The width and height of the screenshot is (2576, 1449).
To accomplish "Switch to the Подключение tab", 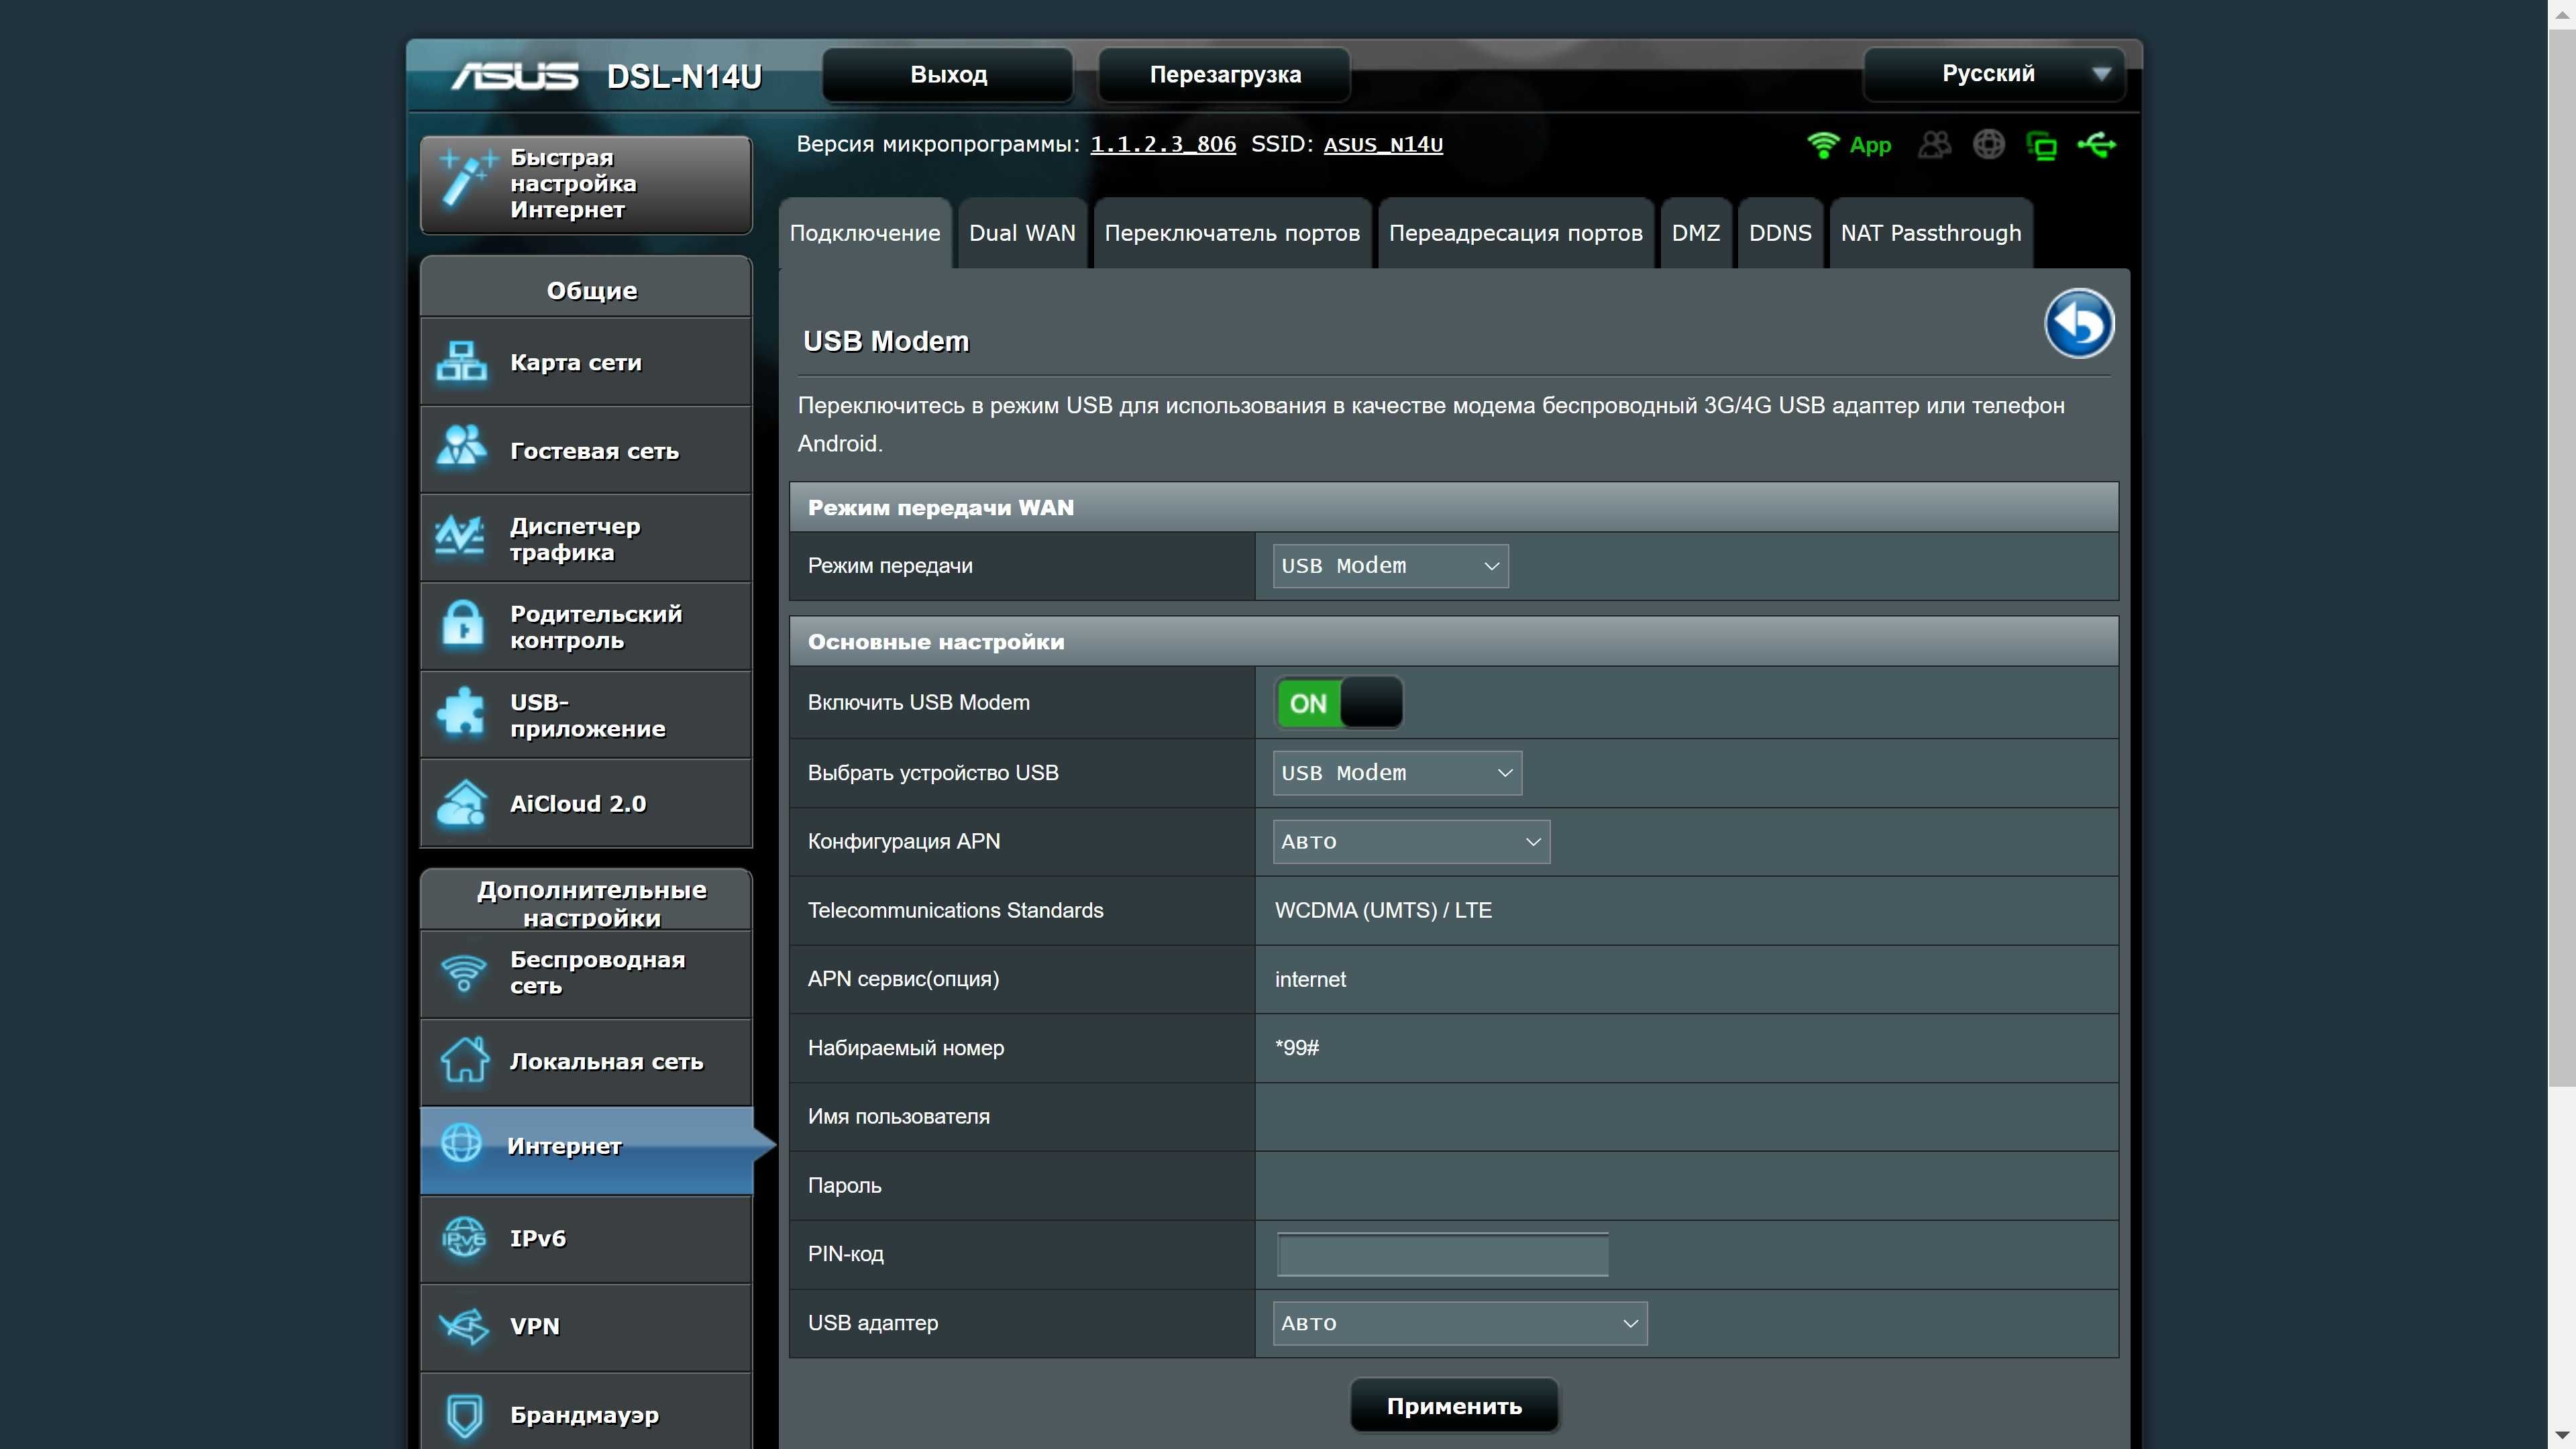I will click(865, 233).
